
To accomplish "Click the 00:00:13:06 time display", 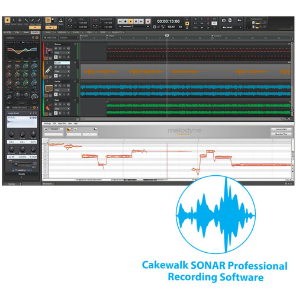I will pyautogui.click(x=168, y=21).
